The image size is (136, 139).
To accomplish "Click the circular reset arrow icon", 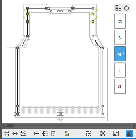I will (126, 8).
